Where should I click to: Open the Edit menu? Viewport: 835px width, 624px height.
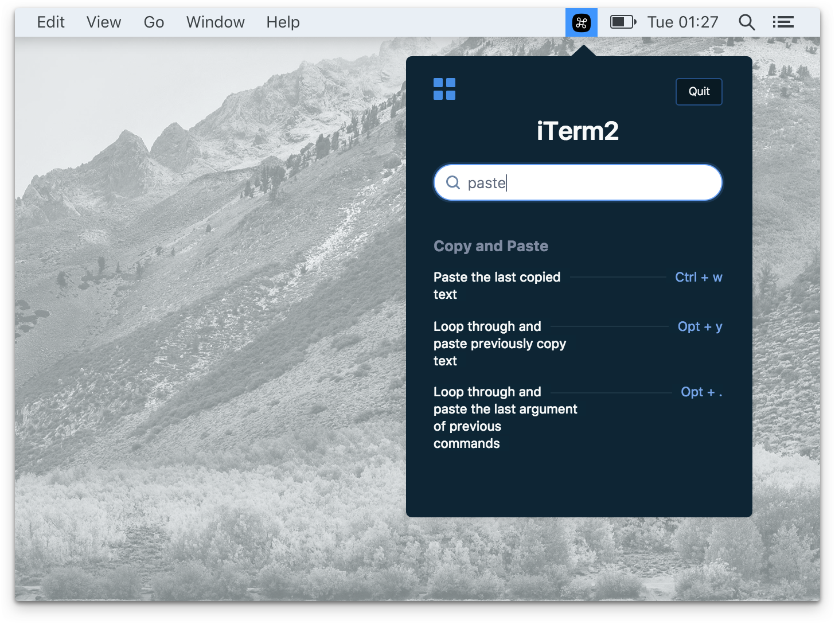(50, 22)
